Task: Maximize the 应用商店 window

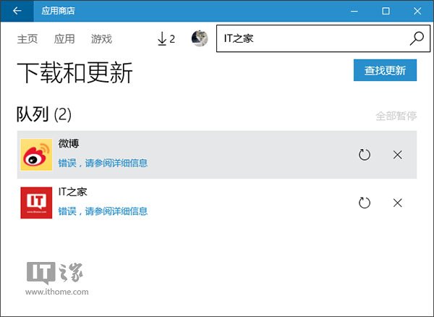Action: [386, 11]
